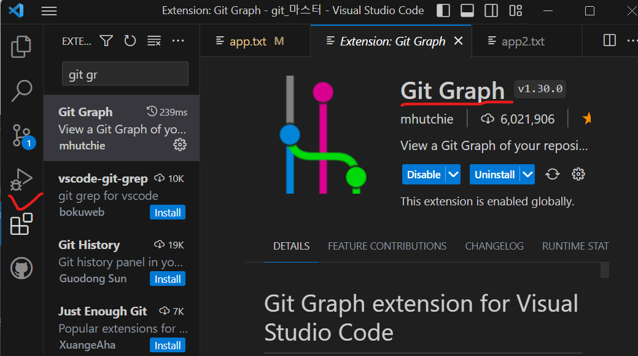The height and width of the screenshot is (356, 638).
Task: Close the Extension: Git Graph tab
Action: pos(459,41)
